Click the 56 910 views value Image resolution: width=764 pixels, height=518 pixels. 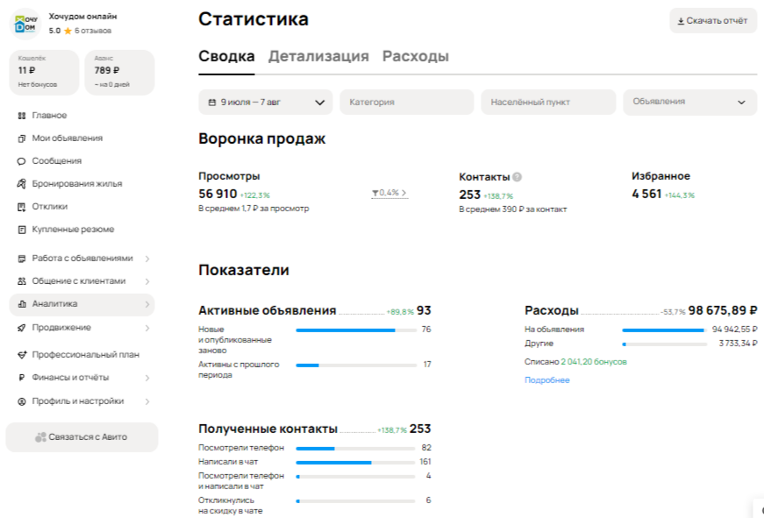tap(218, 195)
